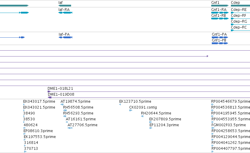Image resolution: width=250 pixels, height=153 pixels.
Task: Open the Cdep-RE transcript label
Action: coord(239,10)
